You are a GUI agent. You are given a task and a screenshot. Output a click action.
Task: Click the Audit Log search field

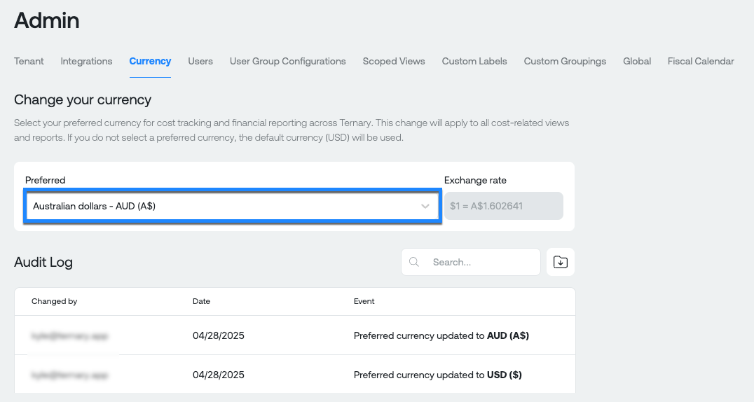click(471, 262)
